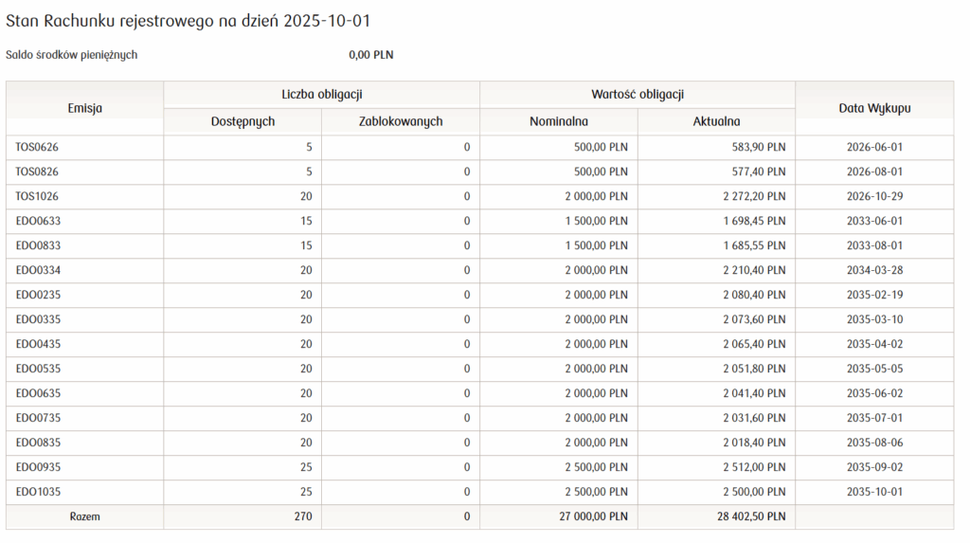
Task: Click the Liczba obligacji group header
Action: [322, 95]
